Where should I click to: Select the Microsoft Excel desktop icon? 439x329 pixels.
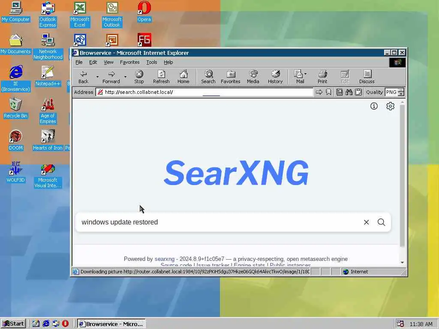click(x=80, y=15)
